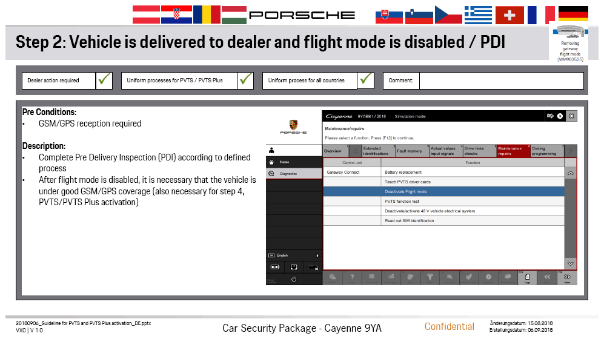The height and width of the screenshot is (339, 604).
Task: Click the Uniform process for all countries checkmark
Action: tap(365, 80)
